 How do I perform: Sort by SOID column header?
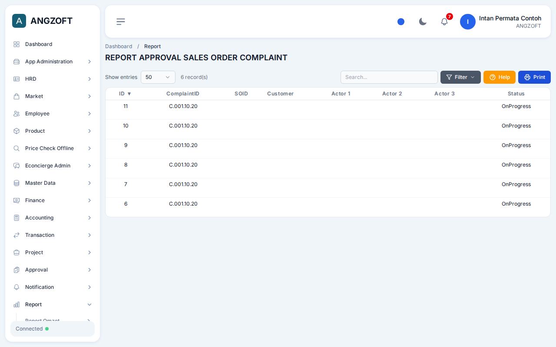[x=241, y=94]
